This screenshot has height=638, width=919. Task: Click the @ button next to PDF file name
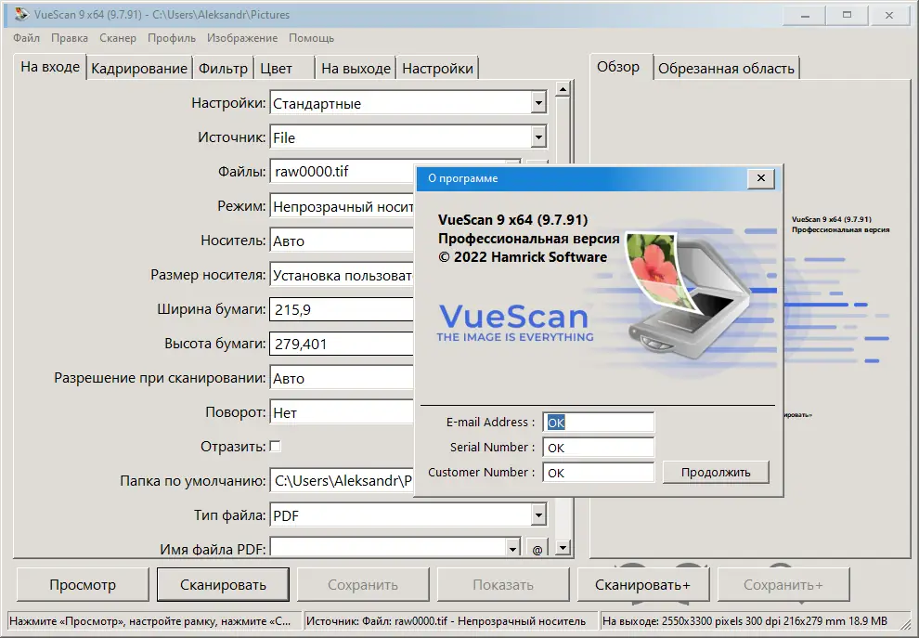537,549
